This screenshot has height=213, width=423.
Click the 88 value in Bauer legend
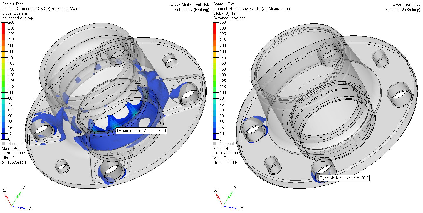tap(221, 98)
